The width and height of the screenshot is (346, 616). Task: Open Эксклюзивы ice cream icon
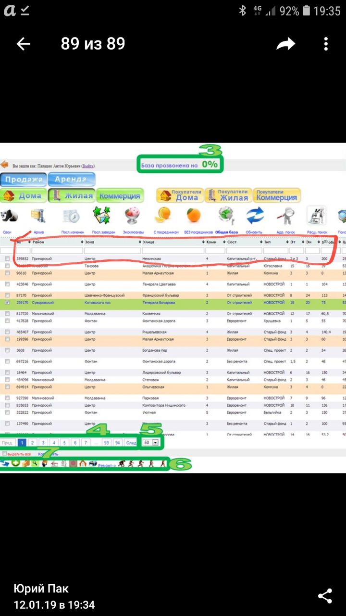tap(133, 215)
